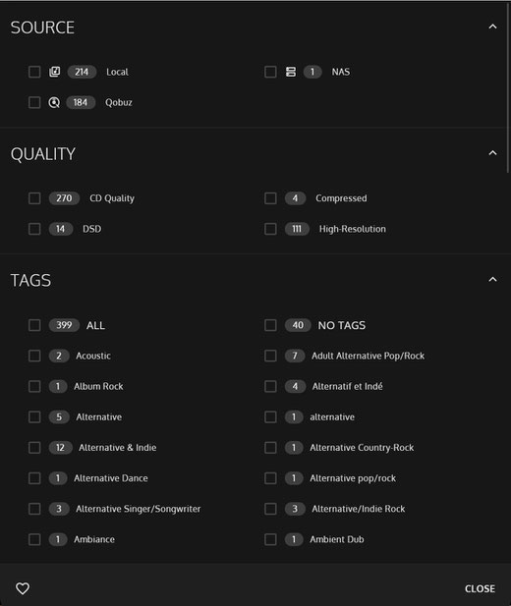Click the Qobuz service icon

pyautogui.click(x=54, y=102)
